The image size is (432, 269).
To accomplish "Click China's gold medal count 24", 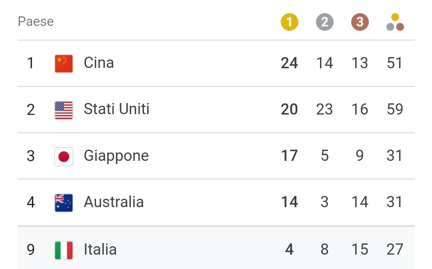I will point(289,63).
